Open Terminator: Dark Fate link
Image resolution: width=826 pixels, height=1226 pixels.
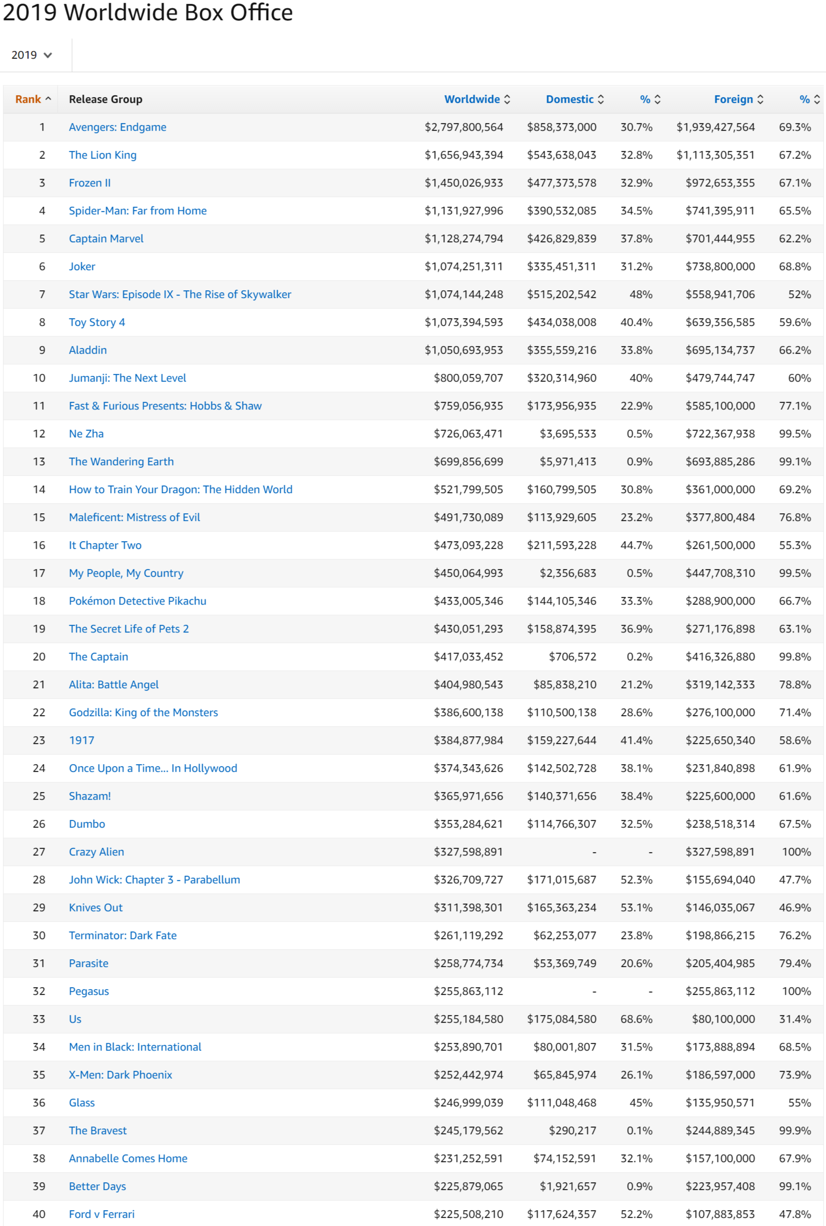123,936
